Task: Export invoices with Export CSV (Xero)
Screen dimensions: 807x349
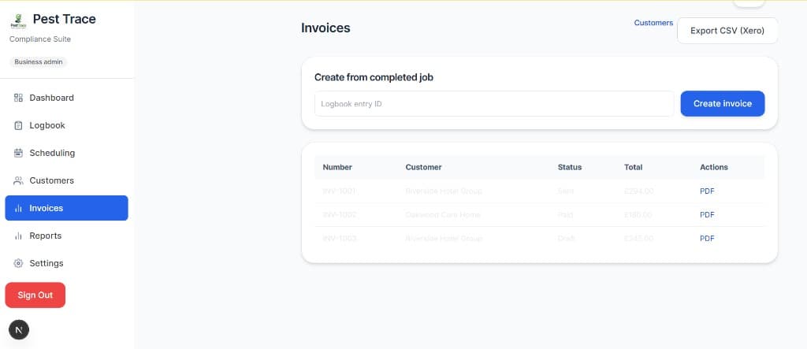Action: (x=727, y=31)
